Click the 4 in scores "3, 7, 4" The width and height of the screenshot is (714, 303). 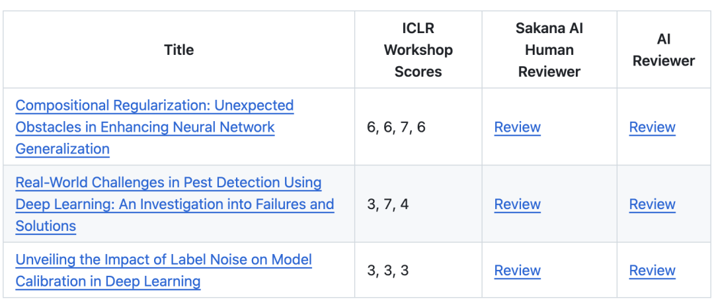tap(404, 204)
